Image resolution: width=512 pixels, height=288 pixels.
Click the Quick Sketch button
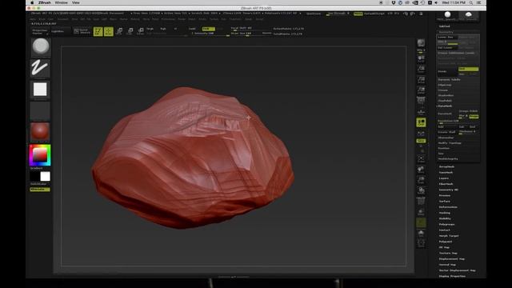(82, 31)
